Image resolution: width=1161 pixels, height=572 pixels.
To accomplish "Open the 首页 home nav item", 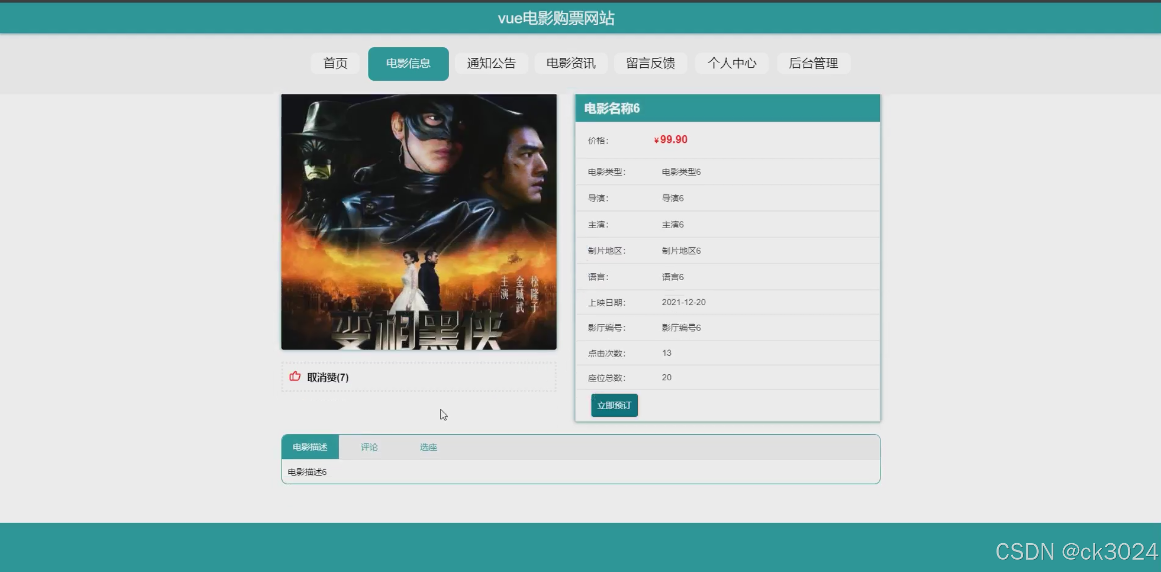I will tap(335, 63).
